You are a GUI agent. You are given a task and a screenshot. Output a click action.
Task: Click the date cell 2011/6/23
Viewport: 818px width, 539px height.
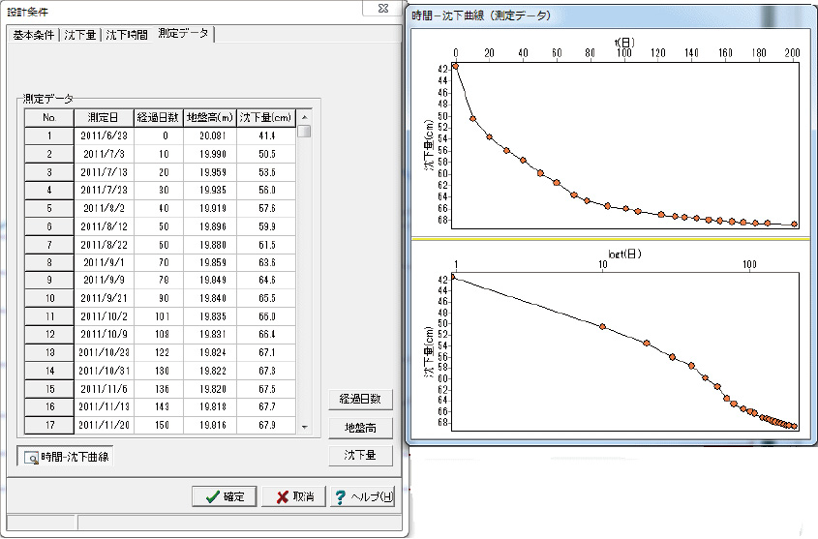104,135
